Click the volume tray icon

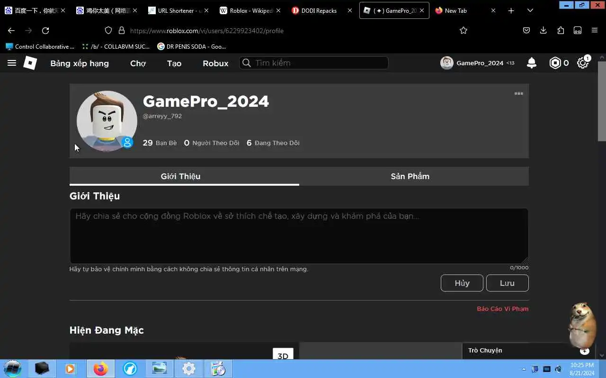(558, 369)
